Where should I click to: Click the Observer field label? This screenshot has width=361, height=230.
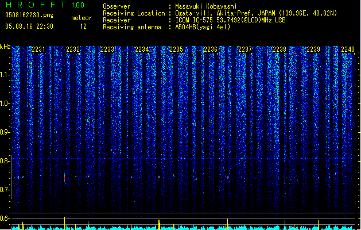[x=117, y=6]
